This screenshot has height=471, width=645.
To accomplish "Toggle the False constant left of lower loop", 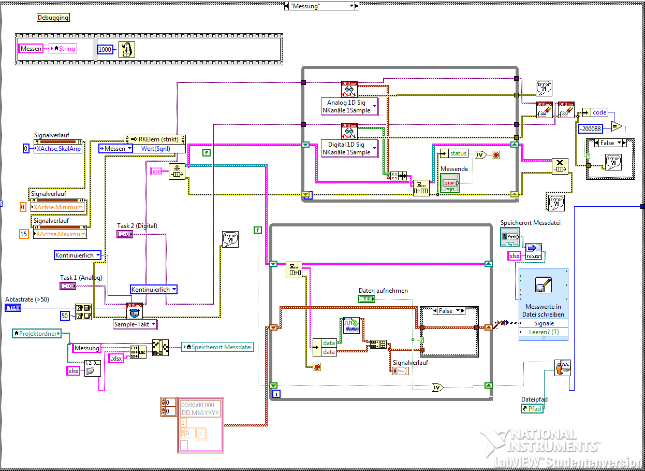I will tap(258, 230).
